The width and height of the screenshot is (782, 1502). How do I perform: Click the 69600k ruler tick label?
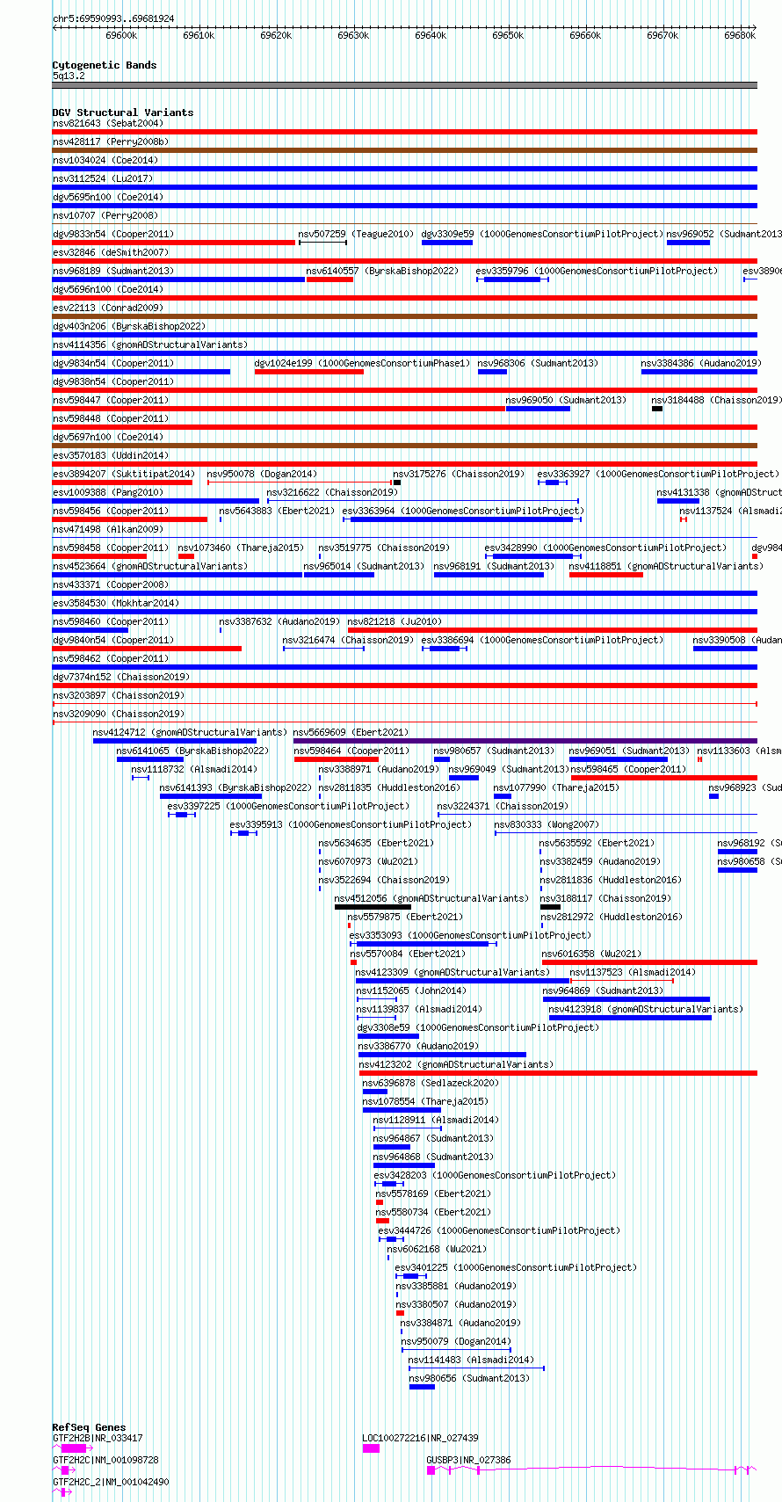121,35
